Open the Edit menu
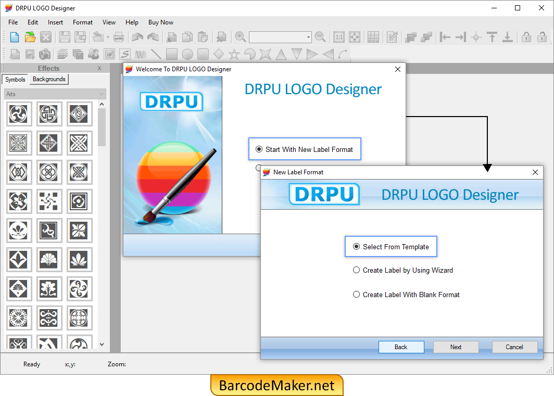The height and width of the screenshot is (396, 554). tap(33, 22)
